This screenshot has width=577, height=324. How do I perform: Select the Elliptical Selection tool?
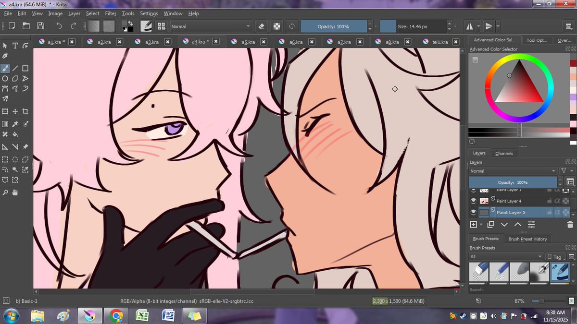[x=15, y=159]
